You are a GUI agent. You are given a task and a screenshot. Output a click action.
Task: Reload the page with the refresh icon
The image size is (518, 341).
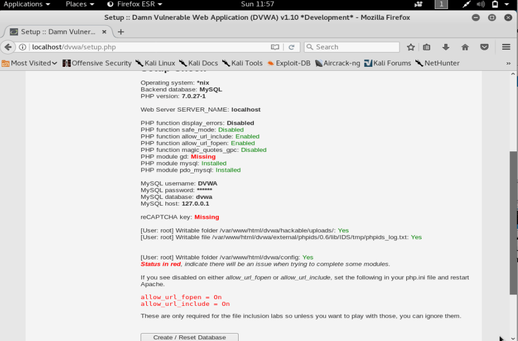(291, 47)
